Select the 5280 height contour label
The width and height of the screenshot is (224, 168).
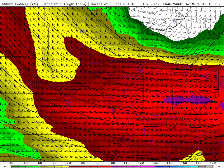tap(183, 91)
